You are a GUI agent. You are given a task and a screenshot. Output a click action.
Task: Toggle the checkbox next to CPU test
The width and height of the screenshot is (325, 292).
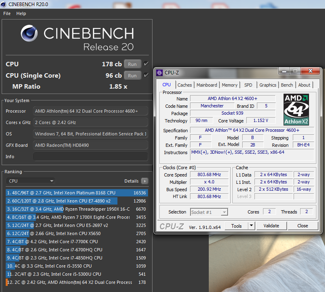(146, 64)
